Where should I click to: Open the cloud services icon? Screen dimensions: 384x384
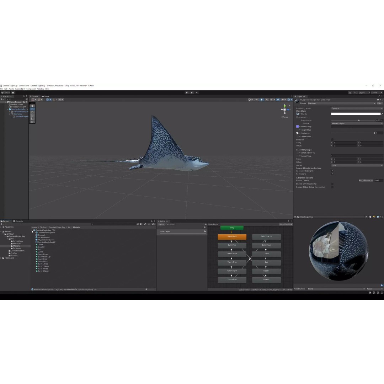click(x=13, y=92)
